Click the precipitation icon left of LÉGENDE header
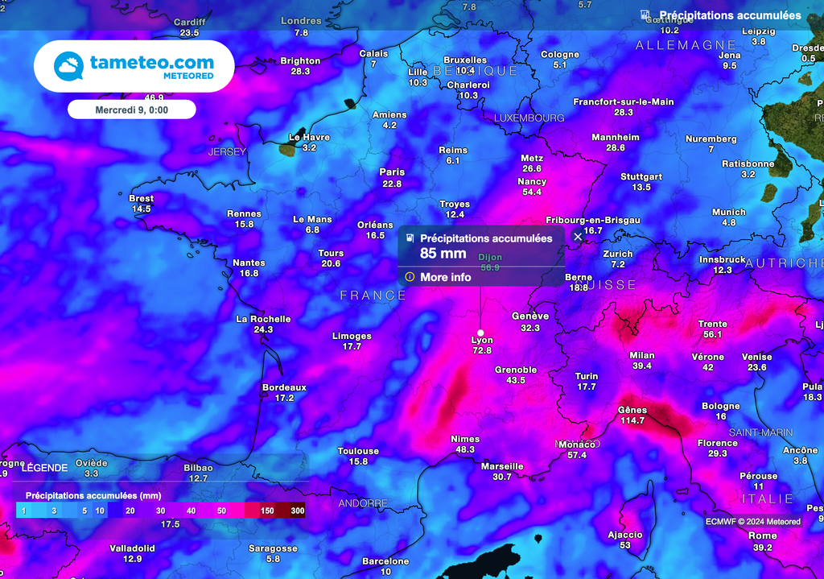 [x=16, y=468]
